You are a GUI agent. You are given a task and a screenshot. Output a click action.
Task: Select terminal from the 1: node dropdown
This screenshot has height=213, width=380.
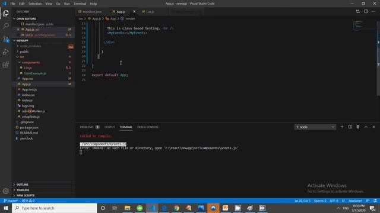pos(315,127)
